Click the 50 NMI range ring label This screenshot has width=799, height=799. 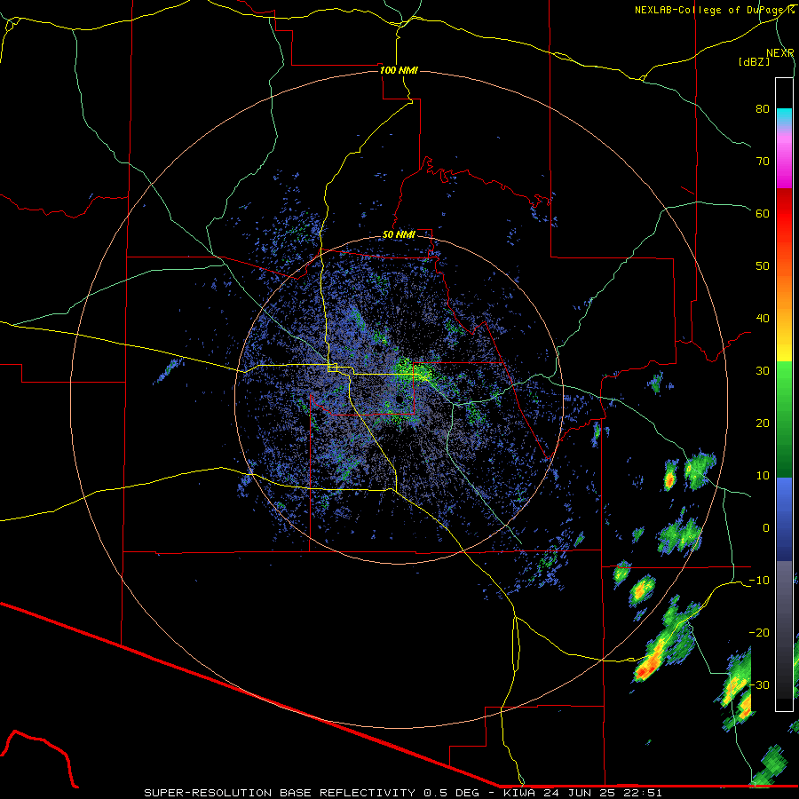click(x=399, y=234)
